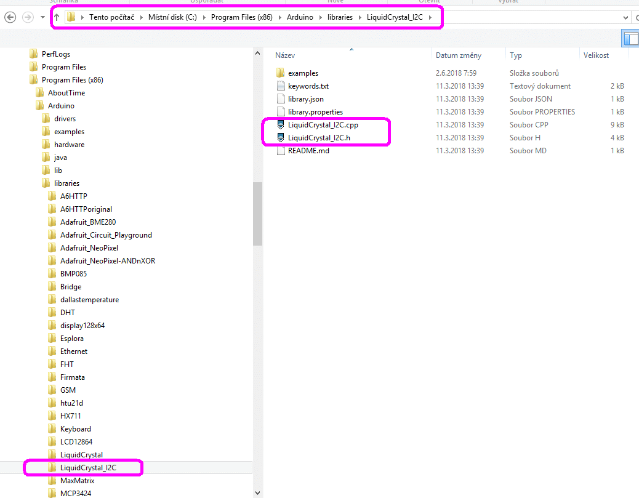This screenshot has height=498, width=639.
Task: Click the library.json file icon
Action: [281, 99]
